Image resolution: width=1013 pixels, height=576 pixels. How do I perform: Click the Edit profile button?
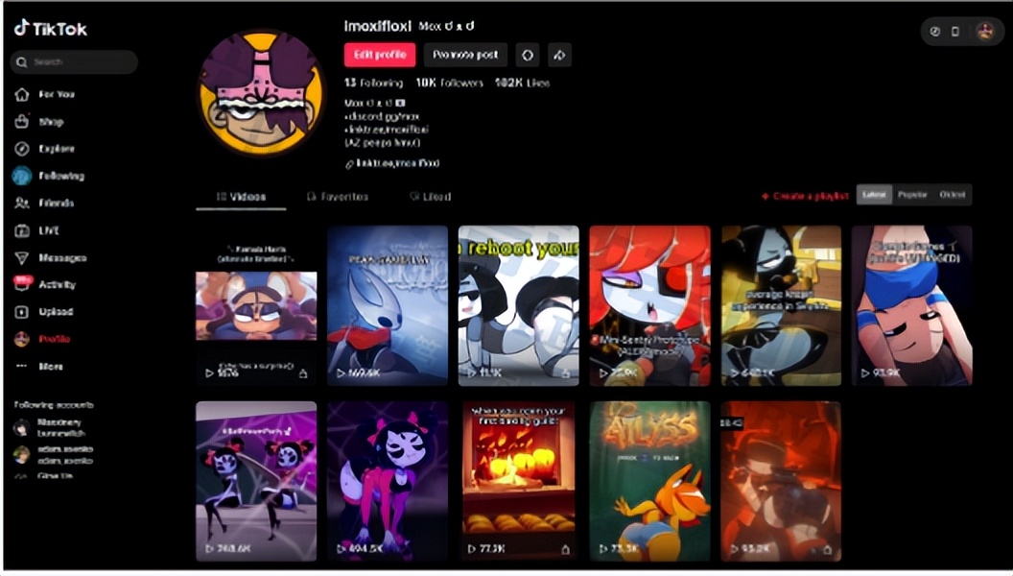380,55
